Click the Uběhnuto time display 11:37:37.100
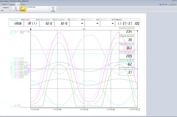 128,23
